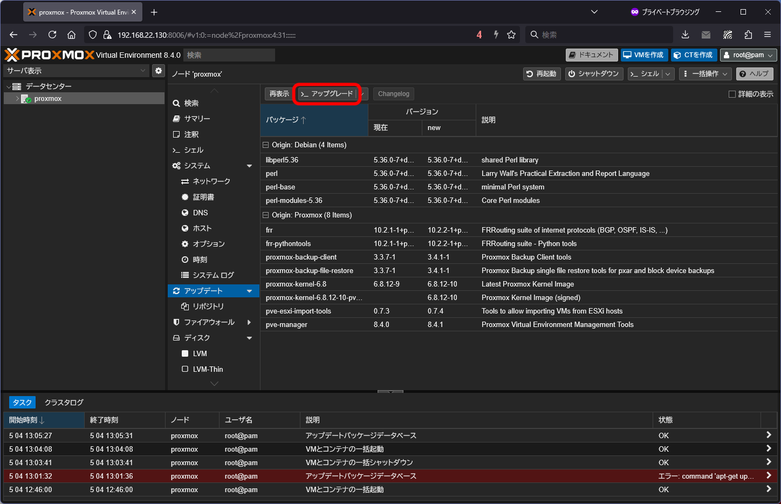Screen dimensions: 781x504
Task: Switch to クラスタログ tab
Action: (64, 403)
